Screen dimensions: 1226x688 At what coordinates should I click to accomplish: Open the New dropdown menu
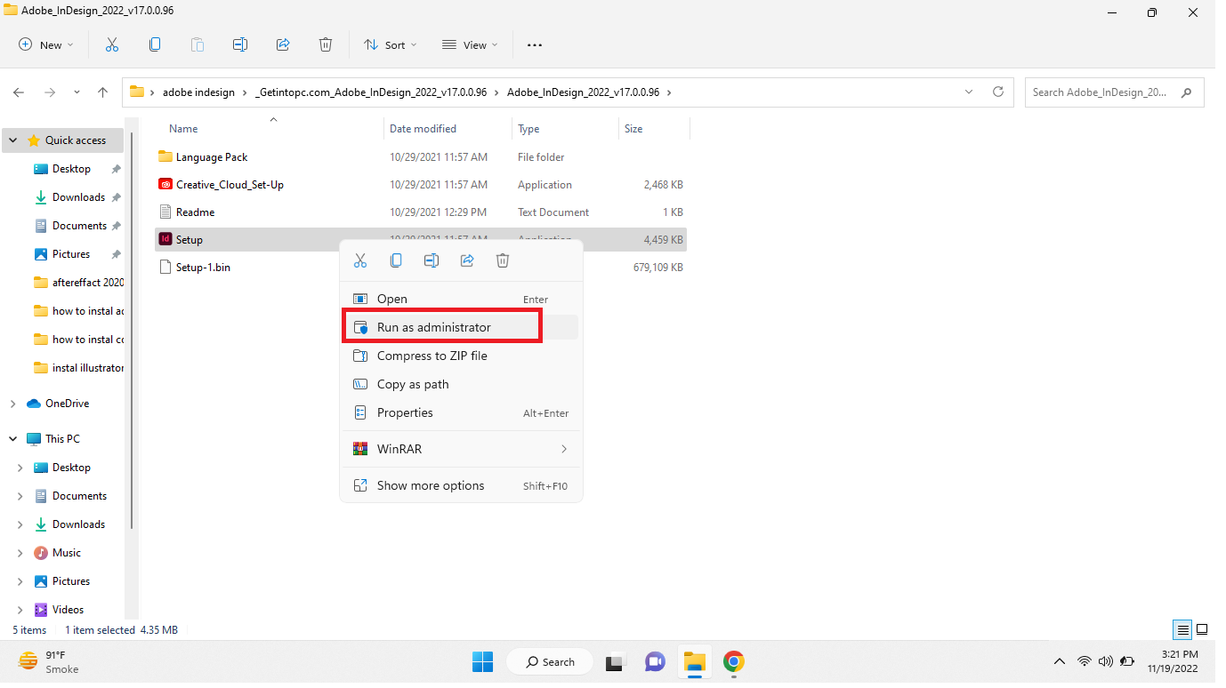click(x=46, y=44)
